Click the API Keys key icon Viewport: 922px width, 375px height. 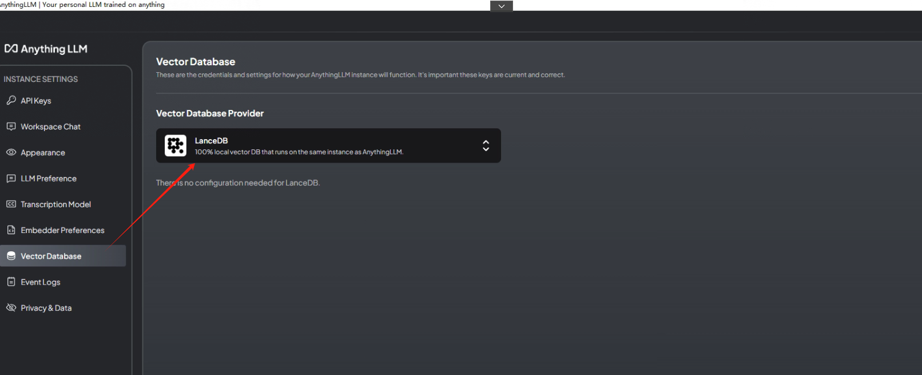tap(11, 100)
